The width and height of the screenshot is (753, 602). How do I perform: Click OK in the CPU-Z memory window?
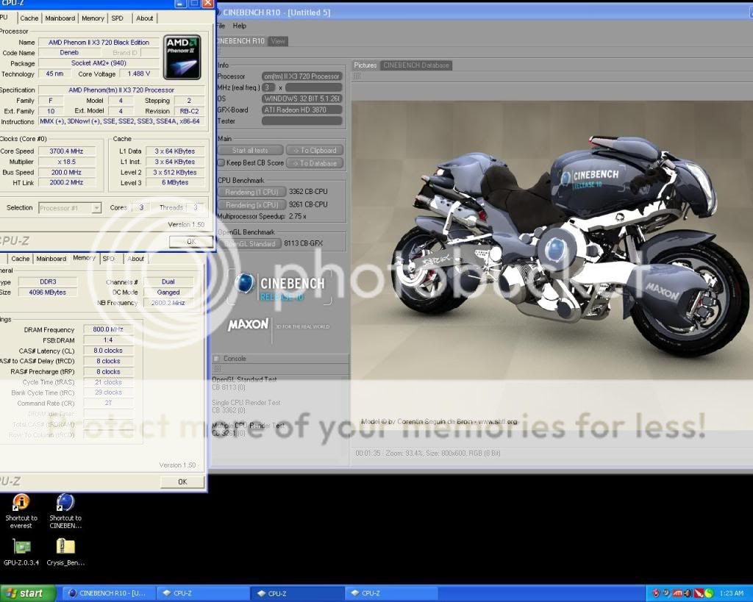(x=182, y=481)
